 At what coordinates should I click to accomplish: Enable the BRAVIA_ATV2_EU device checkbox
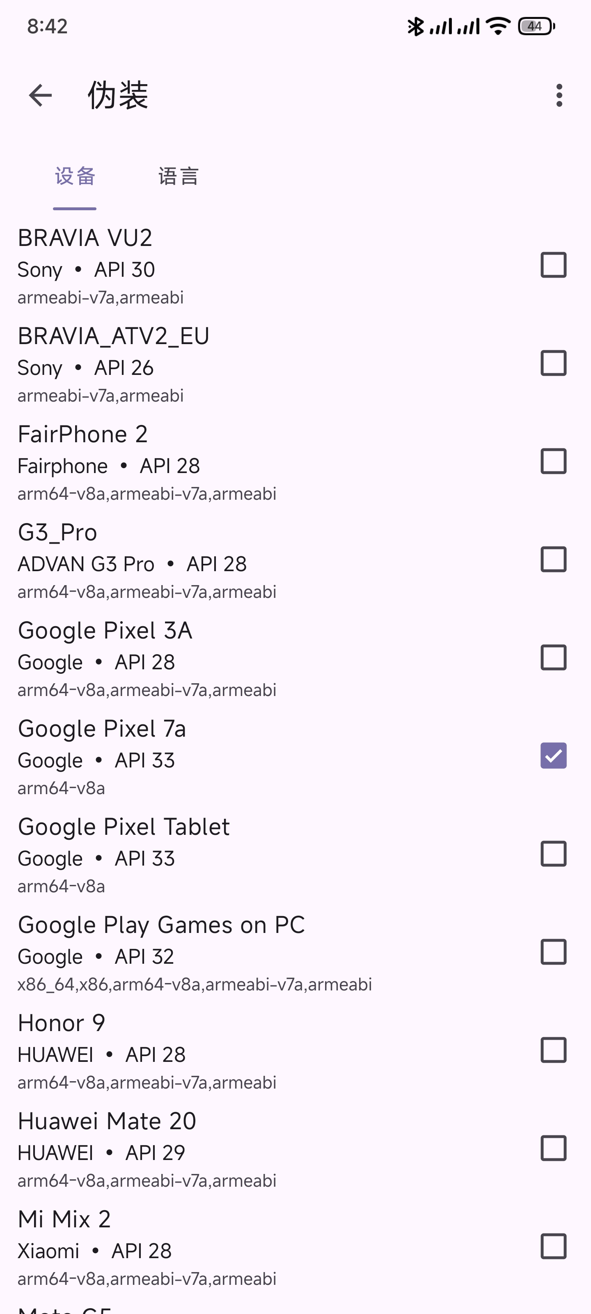point(553,363)
